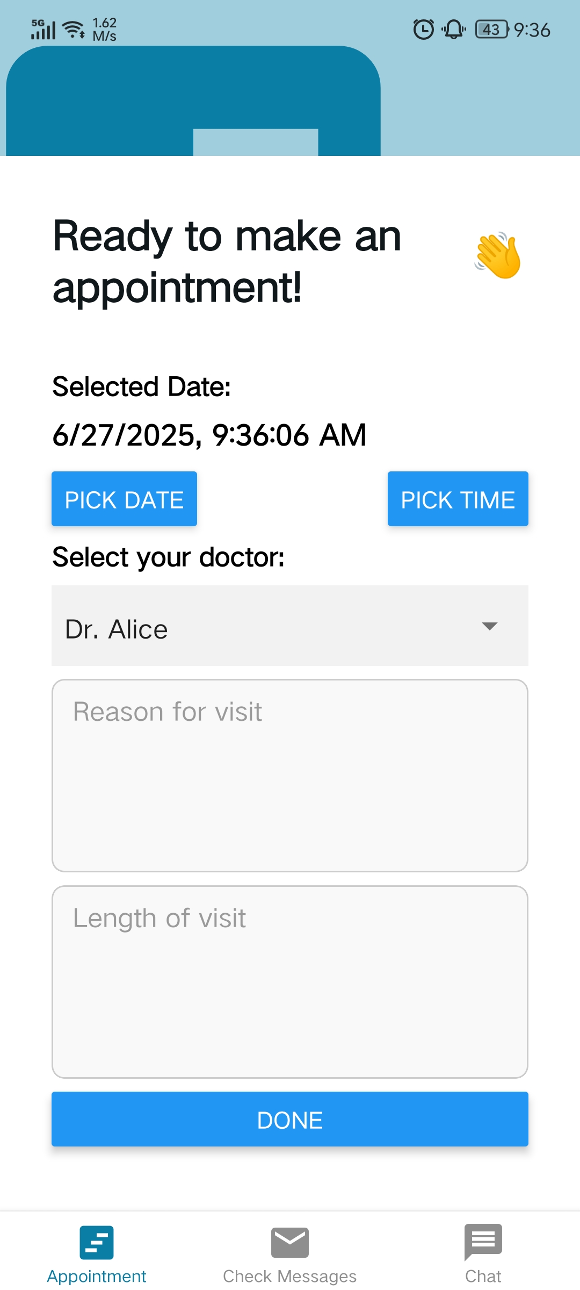Switch to the Chat tab label
Screen dimensions: 580x1290
click(483, 1276)
